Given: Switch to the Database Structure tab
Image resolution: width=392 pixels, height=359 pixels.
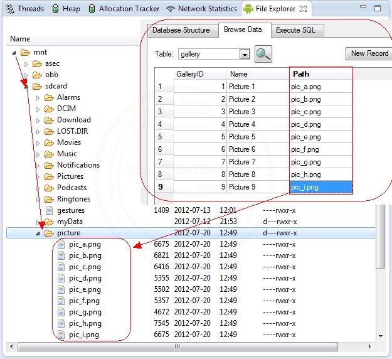Looking at the screenshot, I should (181, 30).
